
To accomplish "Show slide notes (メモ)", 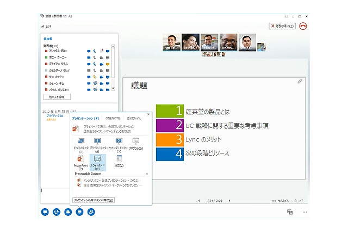I will click(299, 201).
